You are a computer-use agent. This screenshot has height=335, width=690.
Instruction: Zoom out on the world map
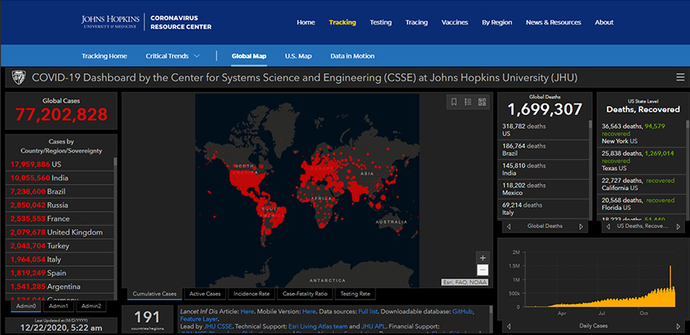(x=482, y=270)
